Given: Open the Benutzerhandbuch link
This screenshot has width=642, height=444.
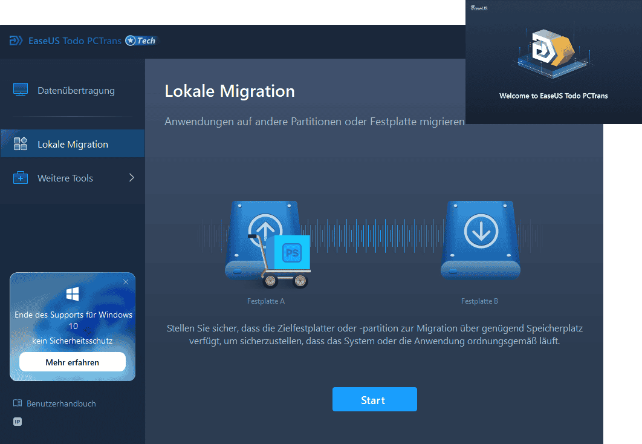Looking at the screenshot, I should (x=62, y=403).
